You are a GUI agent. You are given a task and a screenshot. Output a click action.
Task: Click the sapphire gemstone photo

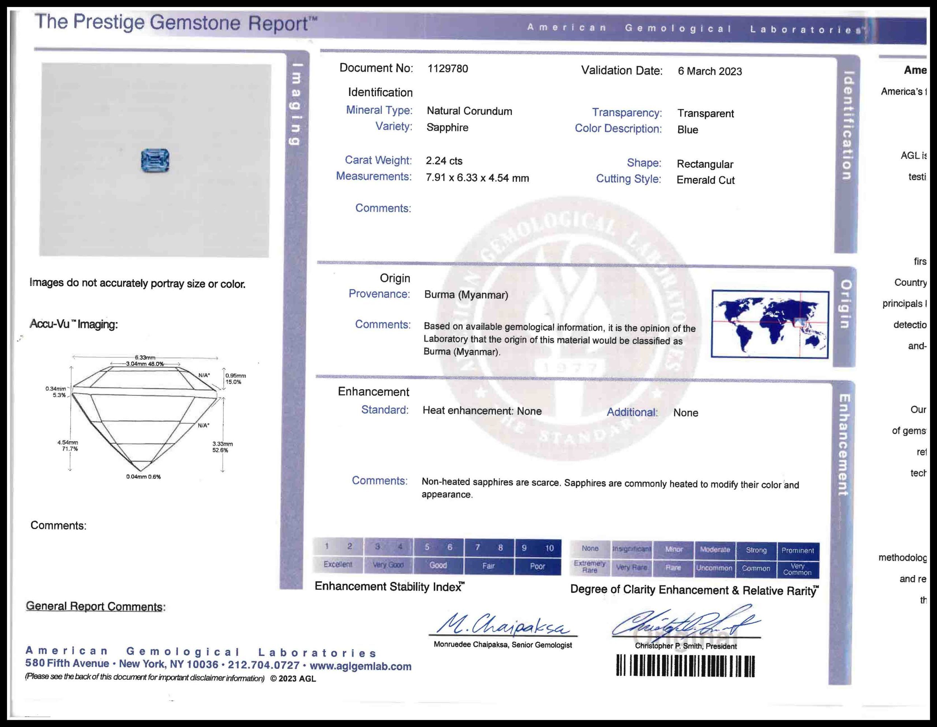(x=155, y=160)
